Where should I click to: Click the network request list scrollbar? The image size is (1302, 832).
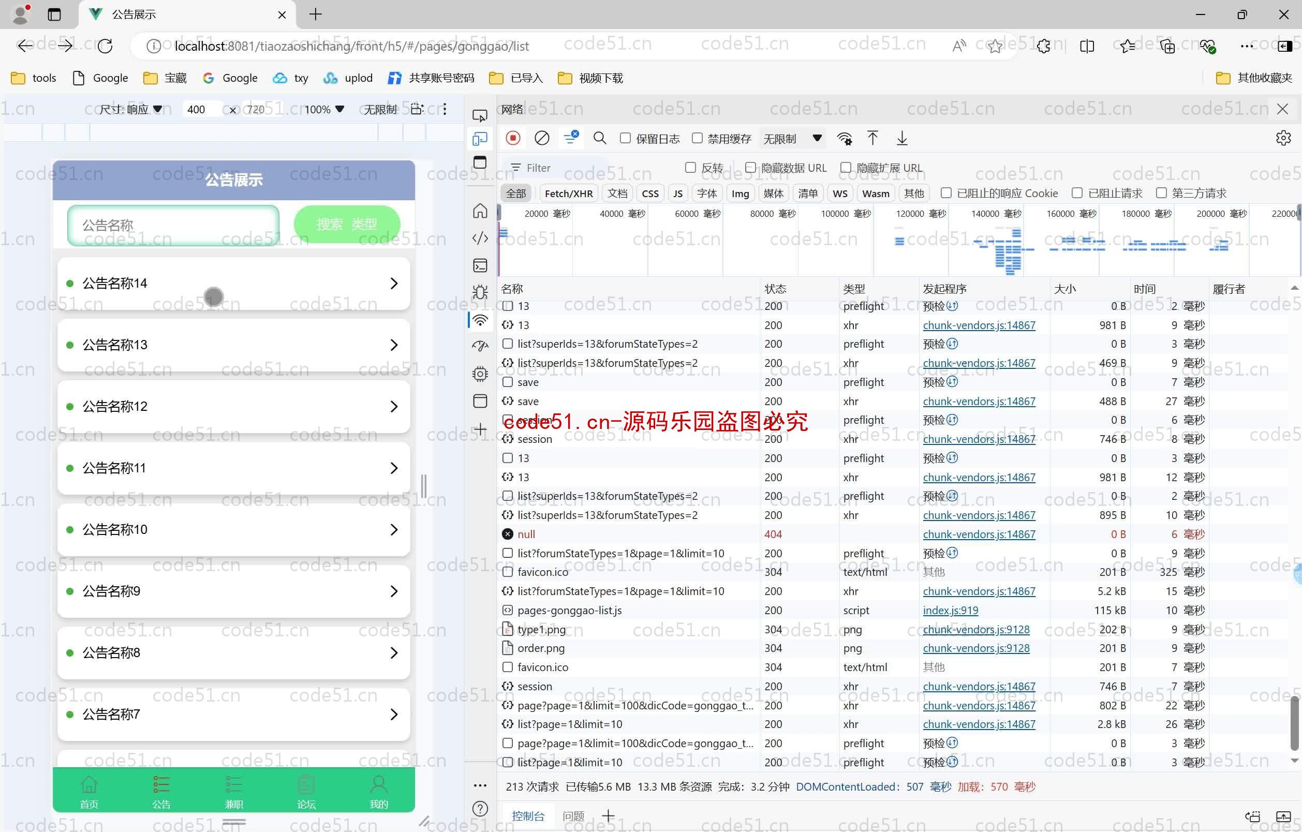click(1294, 724)
